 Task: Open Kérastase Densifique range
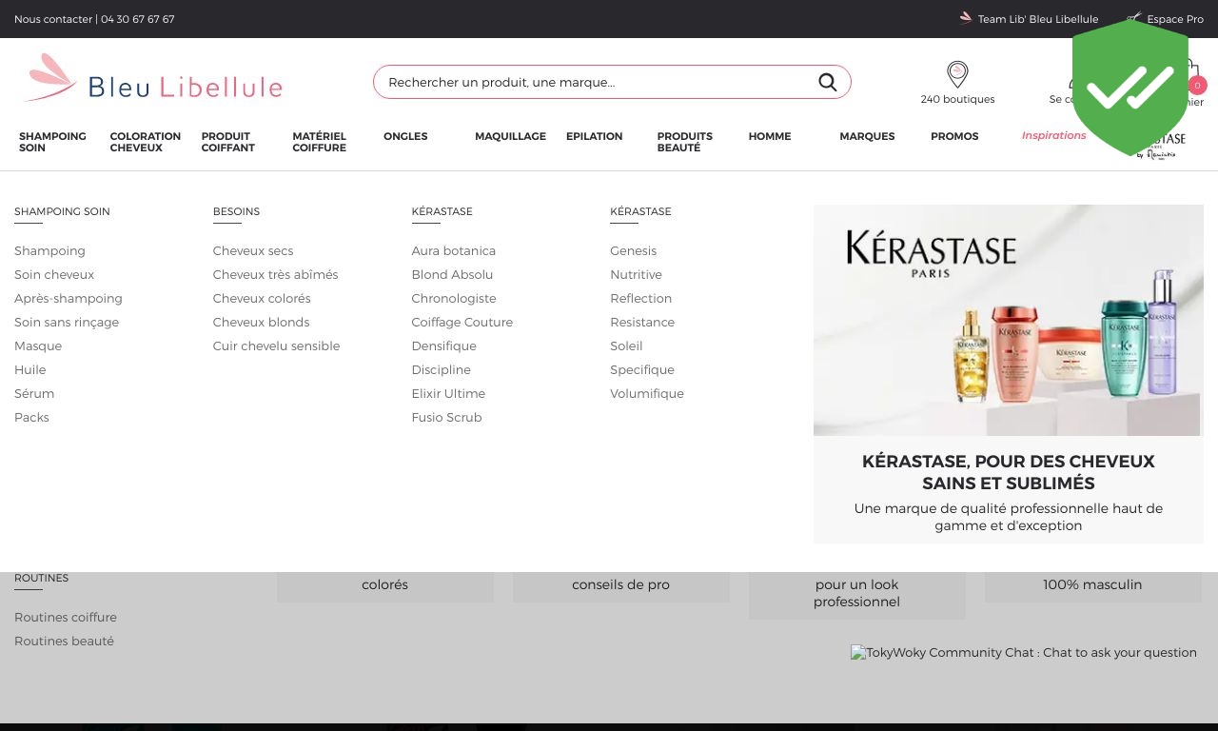(444, 346)
